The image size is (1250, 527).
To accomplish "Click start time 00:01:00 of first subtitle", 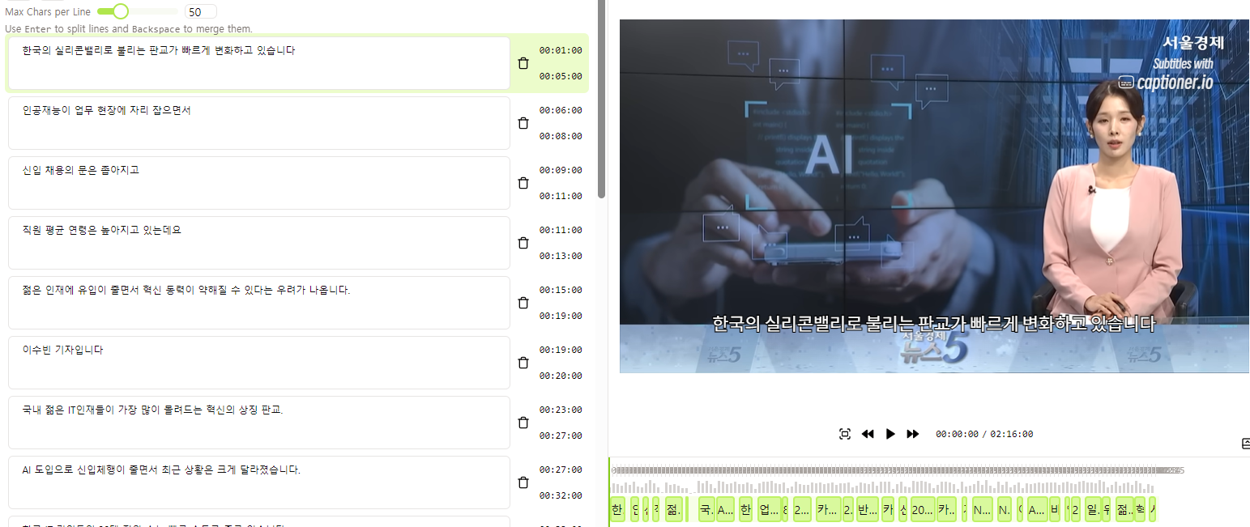I will [561, 50].
